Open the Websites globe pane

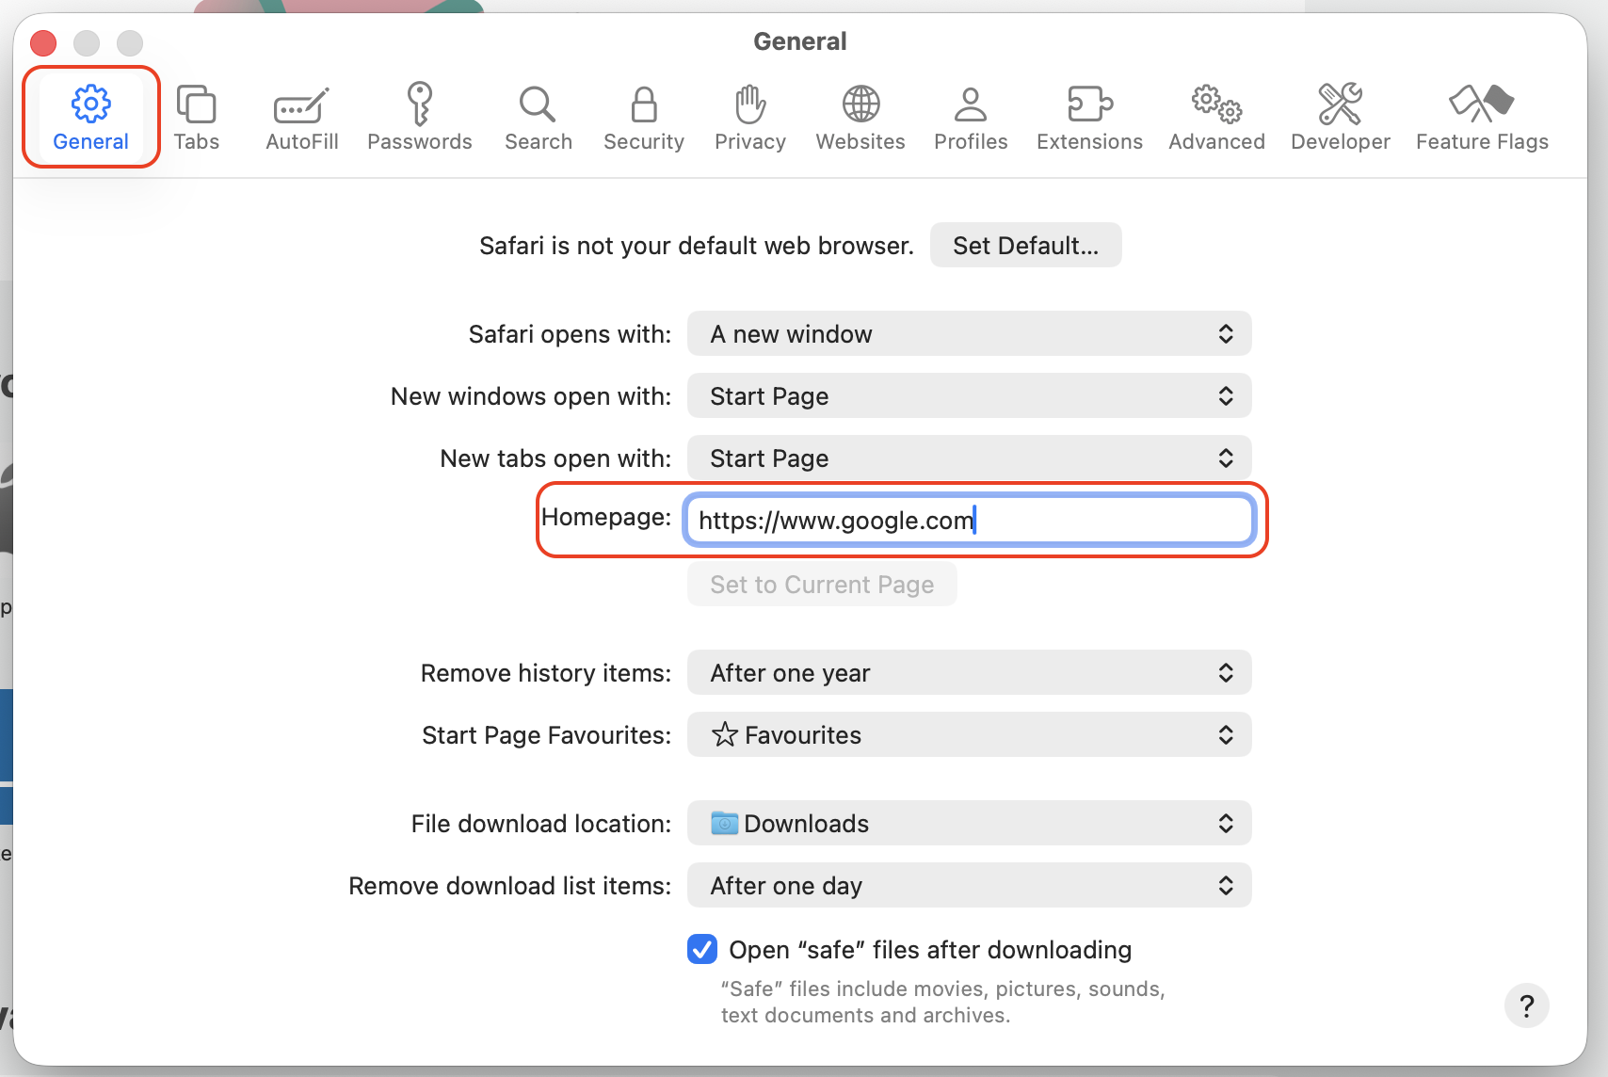click(x=860, y=118)
